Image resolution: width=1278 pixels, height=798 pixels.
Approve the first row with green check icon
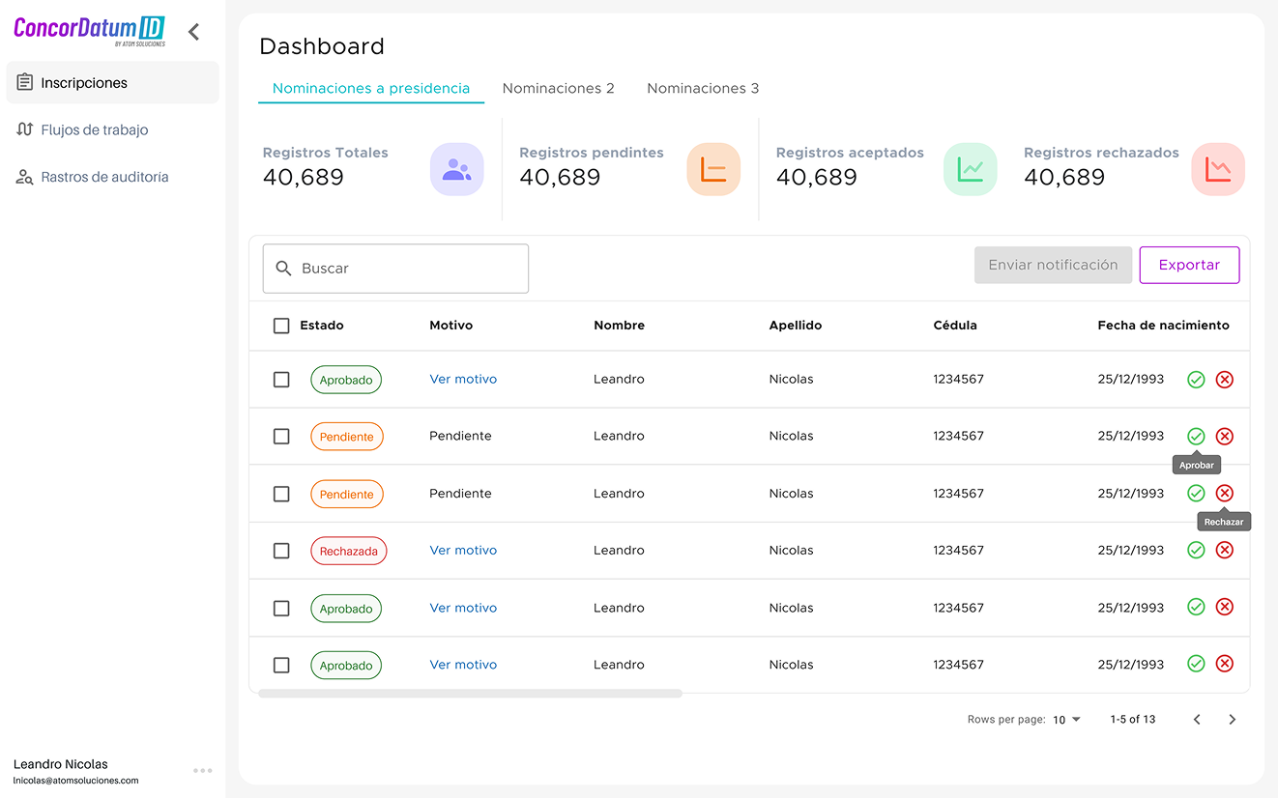[1196, 380]
